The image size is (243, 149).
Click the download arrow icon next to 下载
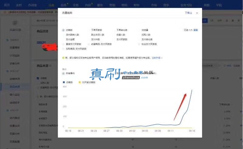click(x=191, y=13)
